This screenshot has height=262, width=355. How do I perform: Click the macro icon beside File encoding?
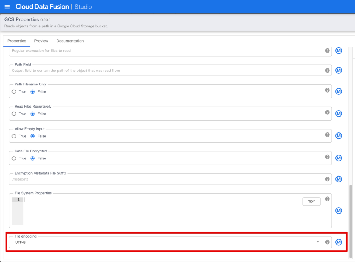pos(338,242)
